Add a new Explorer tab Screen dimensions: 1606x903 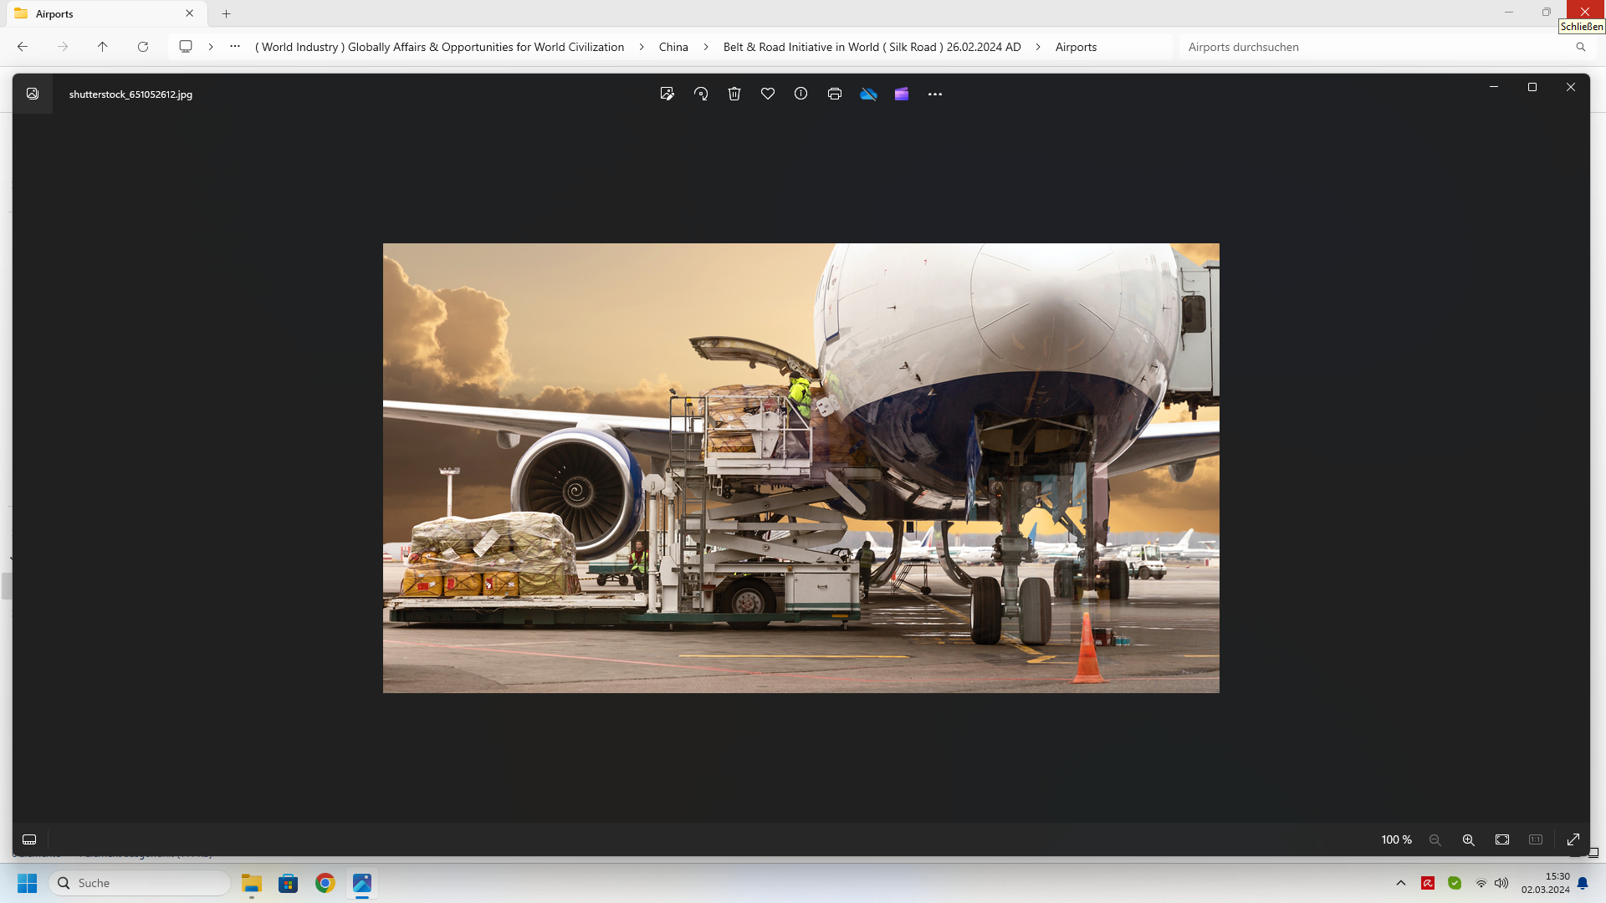point(227,13)
